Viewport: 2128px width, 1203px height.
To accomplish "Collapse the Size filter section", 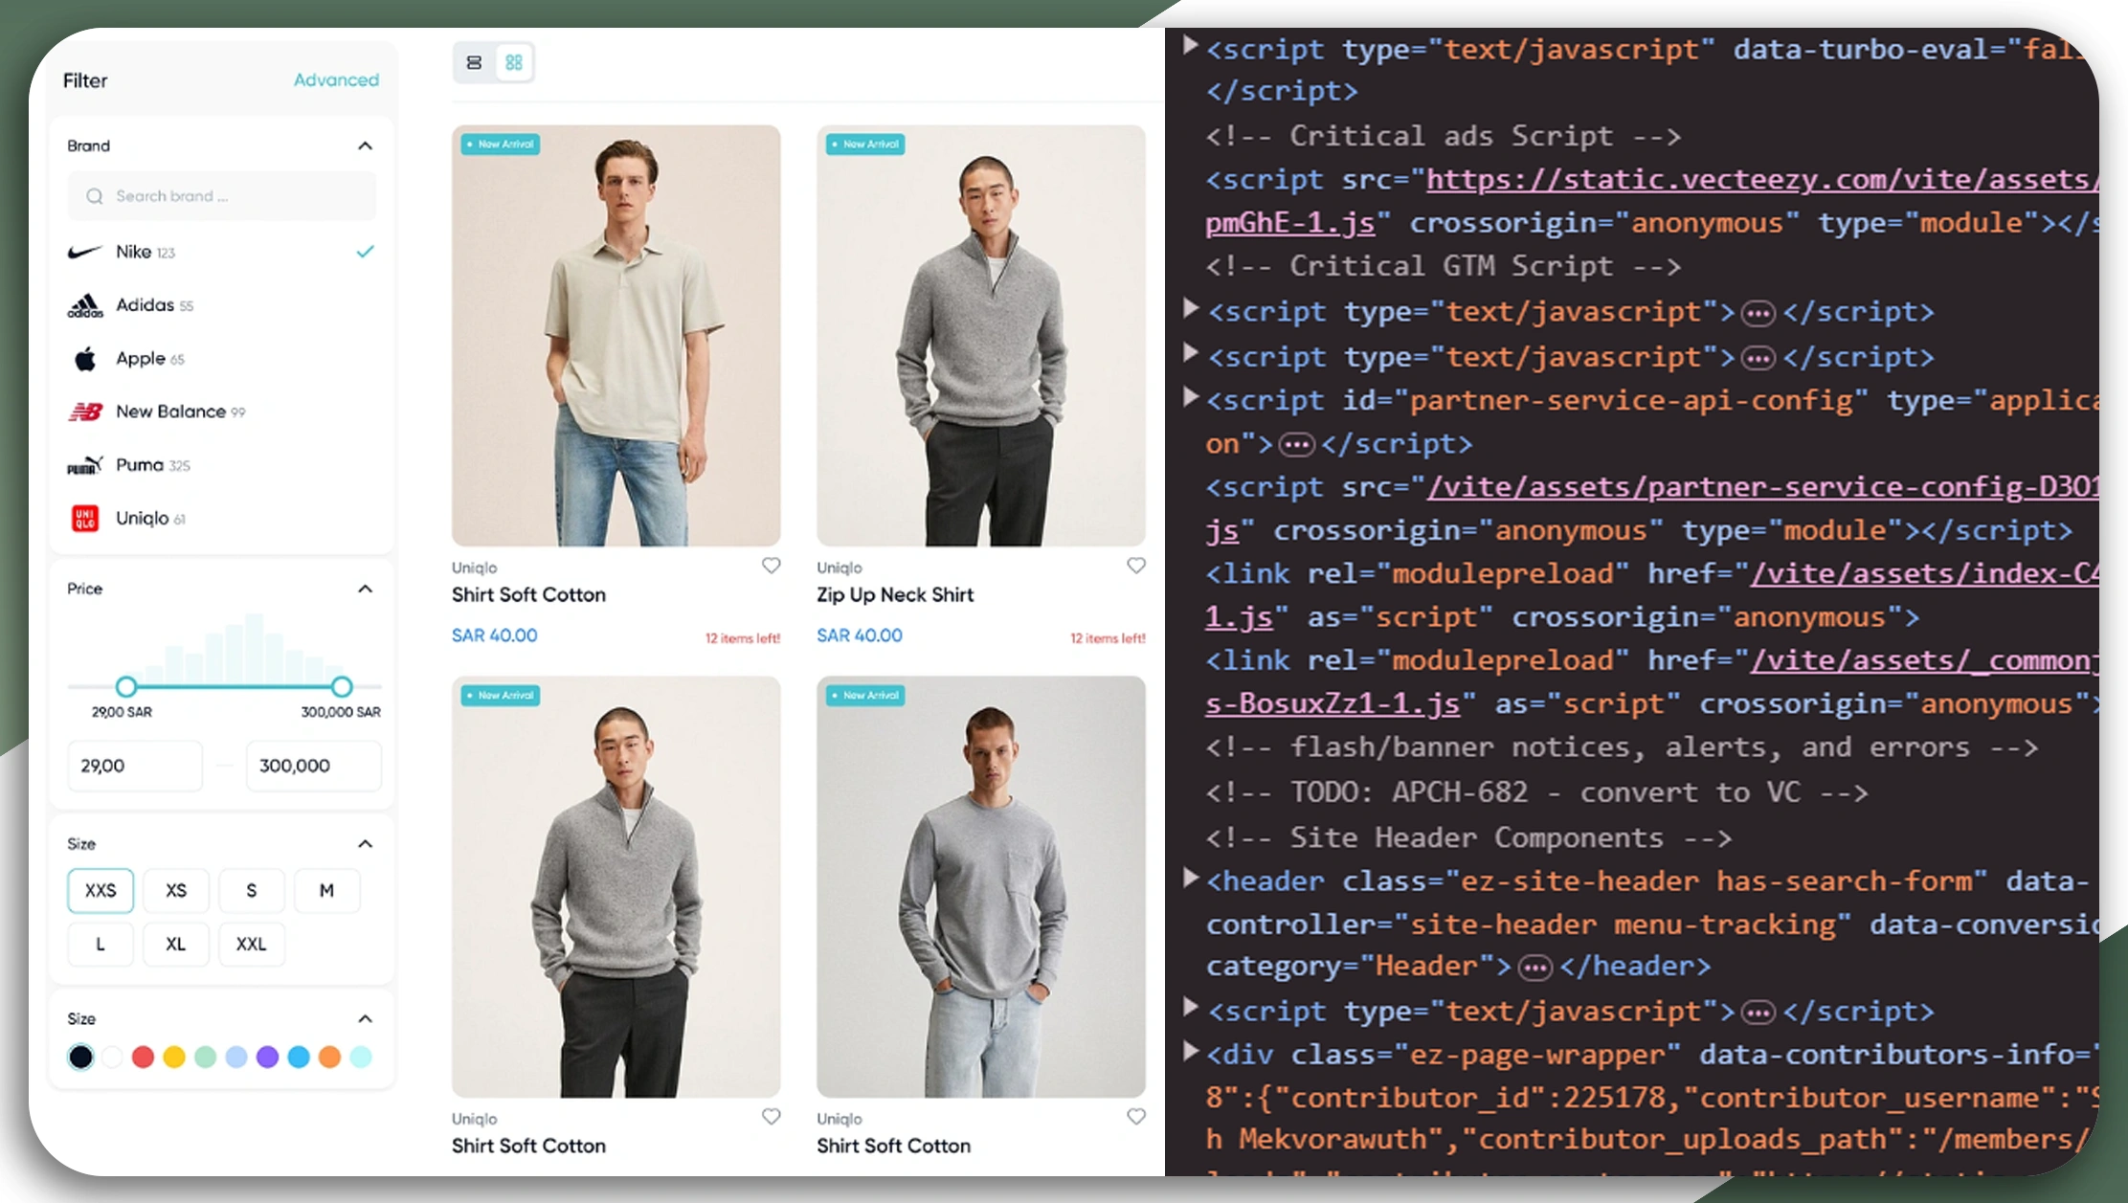I will (x=366, y=843).
